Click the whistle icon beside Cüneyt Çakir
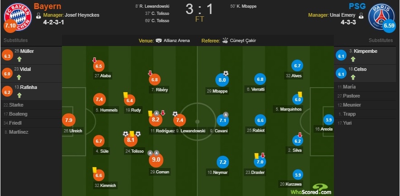400x196 pixels. 226,41
